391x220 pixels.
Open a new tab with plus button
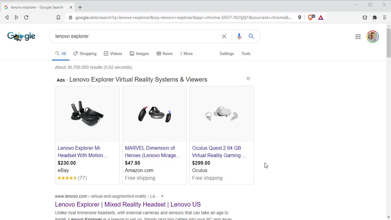(80, 7)
